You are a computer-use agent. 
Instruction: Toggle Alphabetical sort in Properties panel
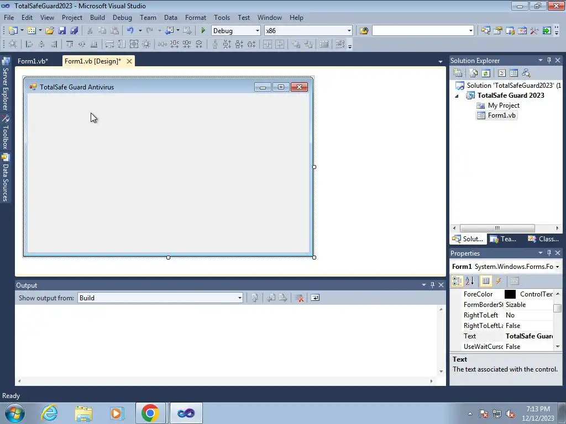pos(469,281)
